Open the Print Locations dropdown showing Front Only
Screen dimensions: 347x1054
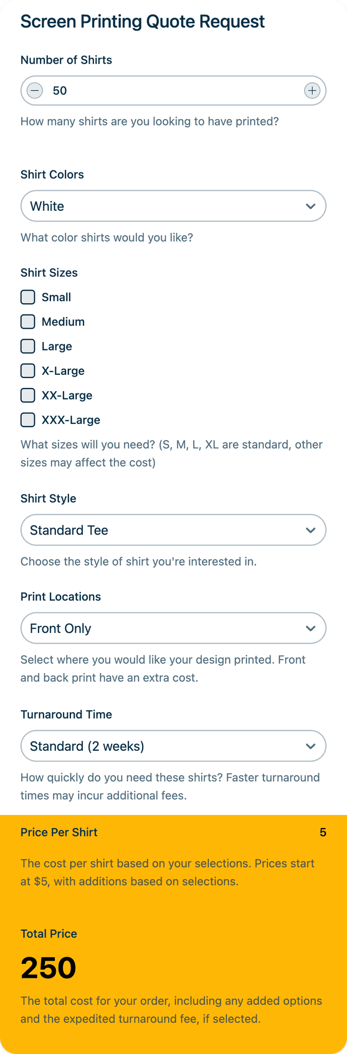click(173, 628)
